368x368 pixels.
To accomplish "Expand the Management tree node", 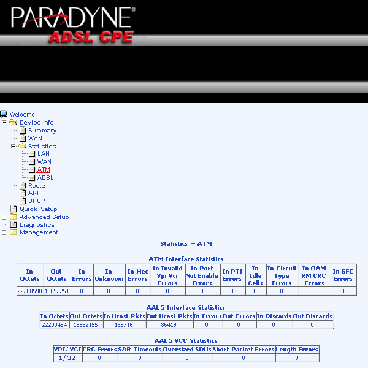I will tap(4, 232).
